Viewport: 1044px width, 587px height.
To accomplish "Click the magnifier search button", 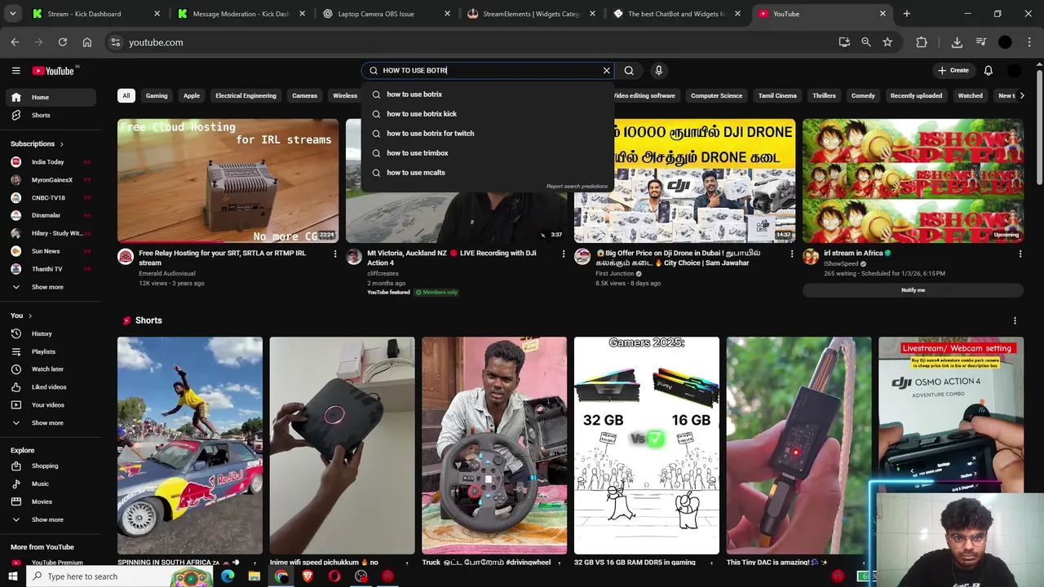I will pyautogui.click(x=629, y=71).
